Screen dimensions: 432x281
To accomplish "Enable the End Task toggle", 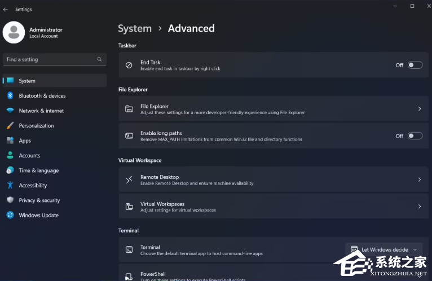I will (415, 65).
